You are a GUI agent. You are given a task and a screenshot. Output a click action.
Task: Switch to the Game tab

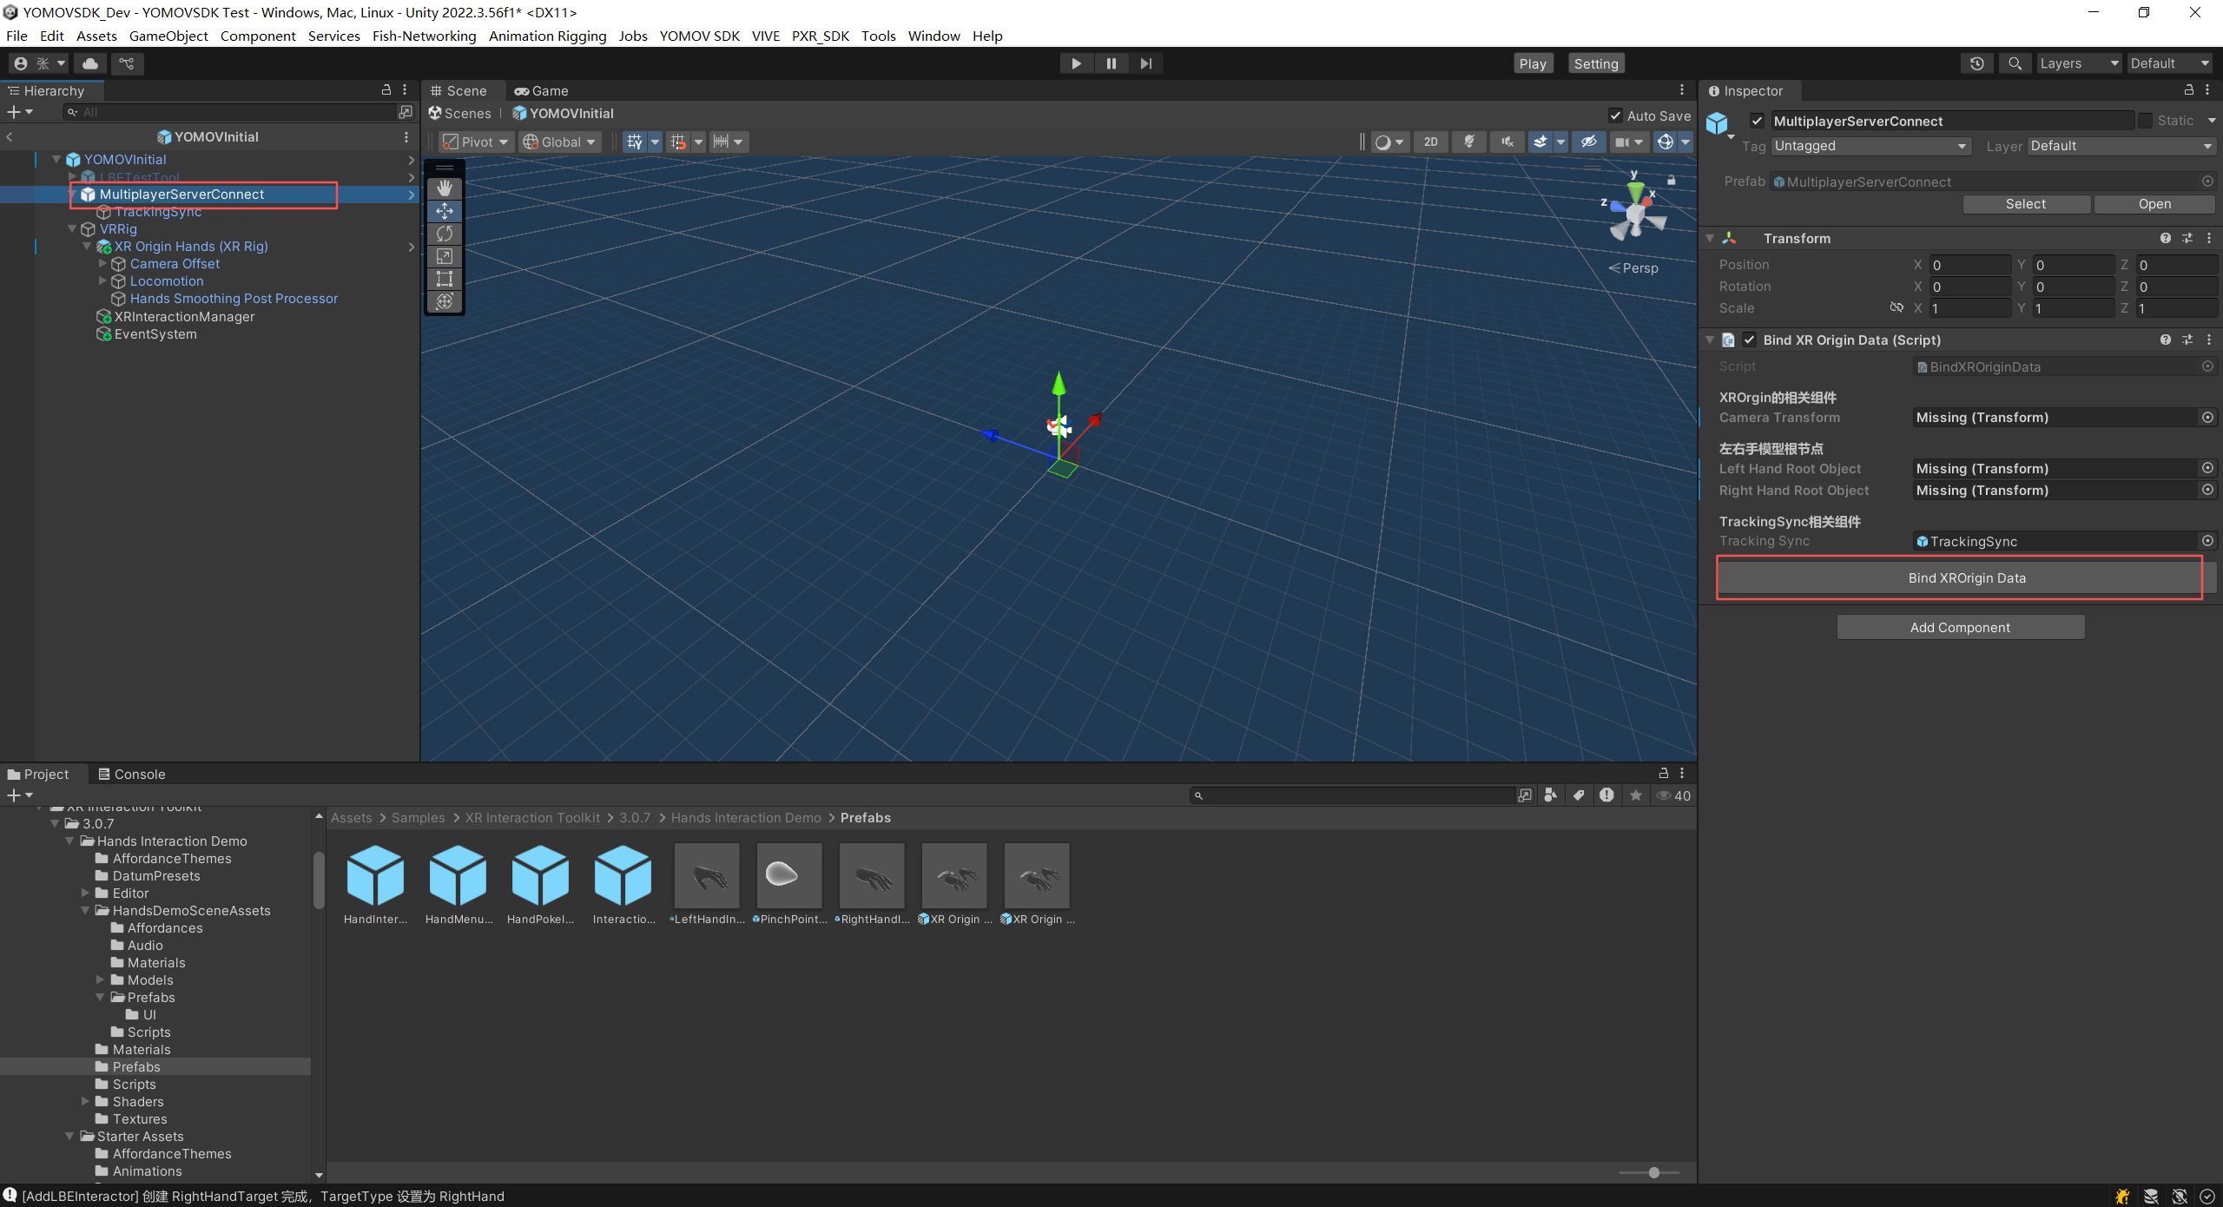coord(541,91)
